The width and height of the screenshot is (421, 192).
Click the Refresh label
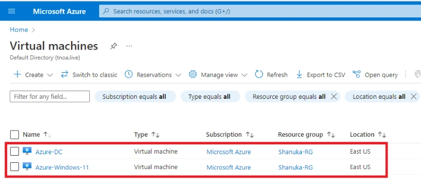pos(277,75)
